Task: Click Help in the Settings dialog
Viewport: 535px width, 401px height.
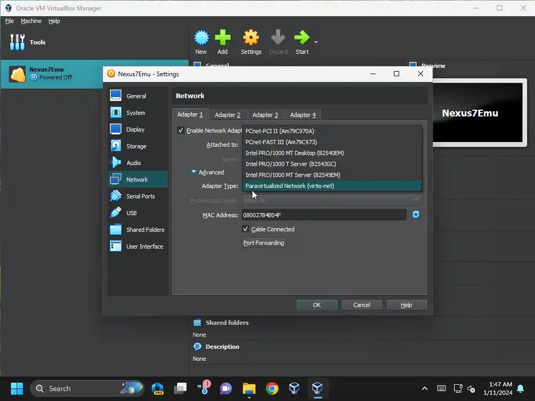Action: 406,305
